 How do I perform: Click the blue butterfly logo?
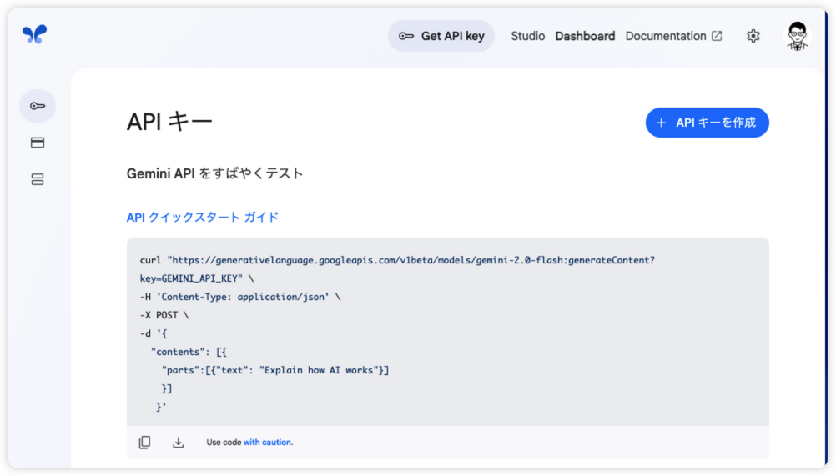pos(35,34)
